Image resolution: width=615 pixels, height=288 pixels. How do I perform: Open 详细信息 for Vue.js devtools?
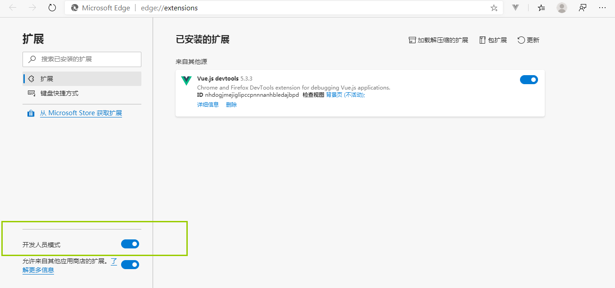click(x=208, y=104)
